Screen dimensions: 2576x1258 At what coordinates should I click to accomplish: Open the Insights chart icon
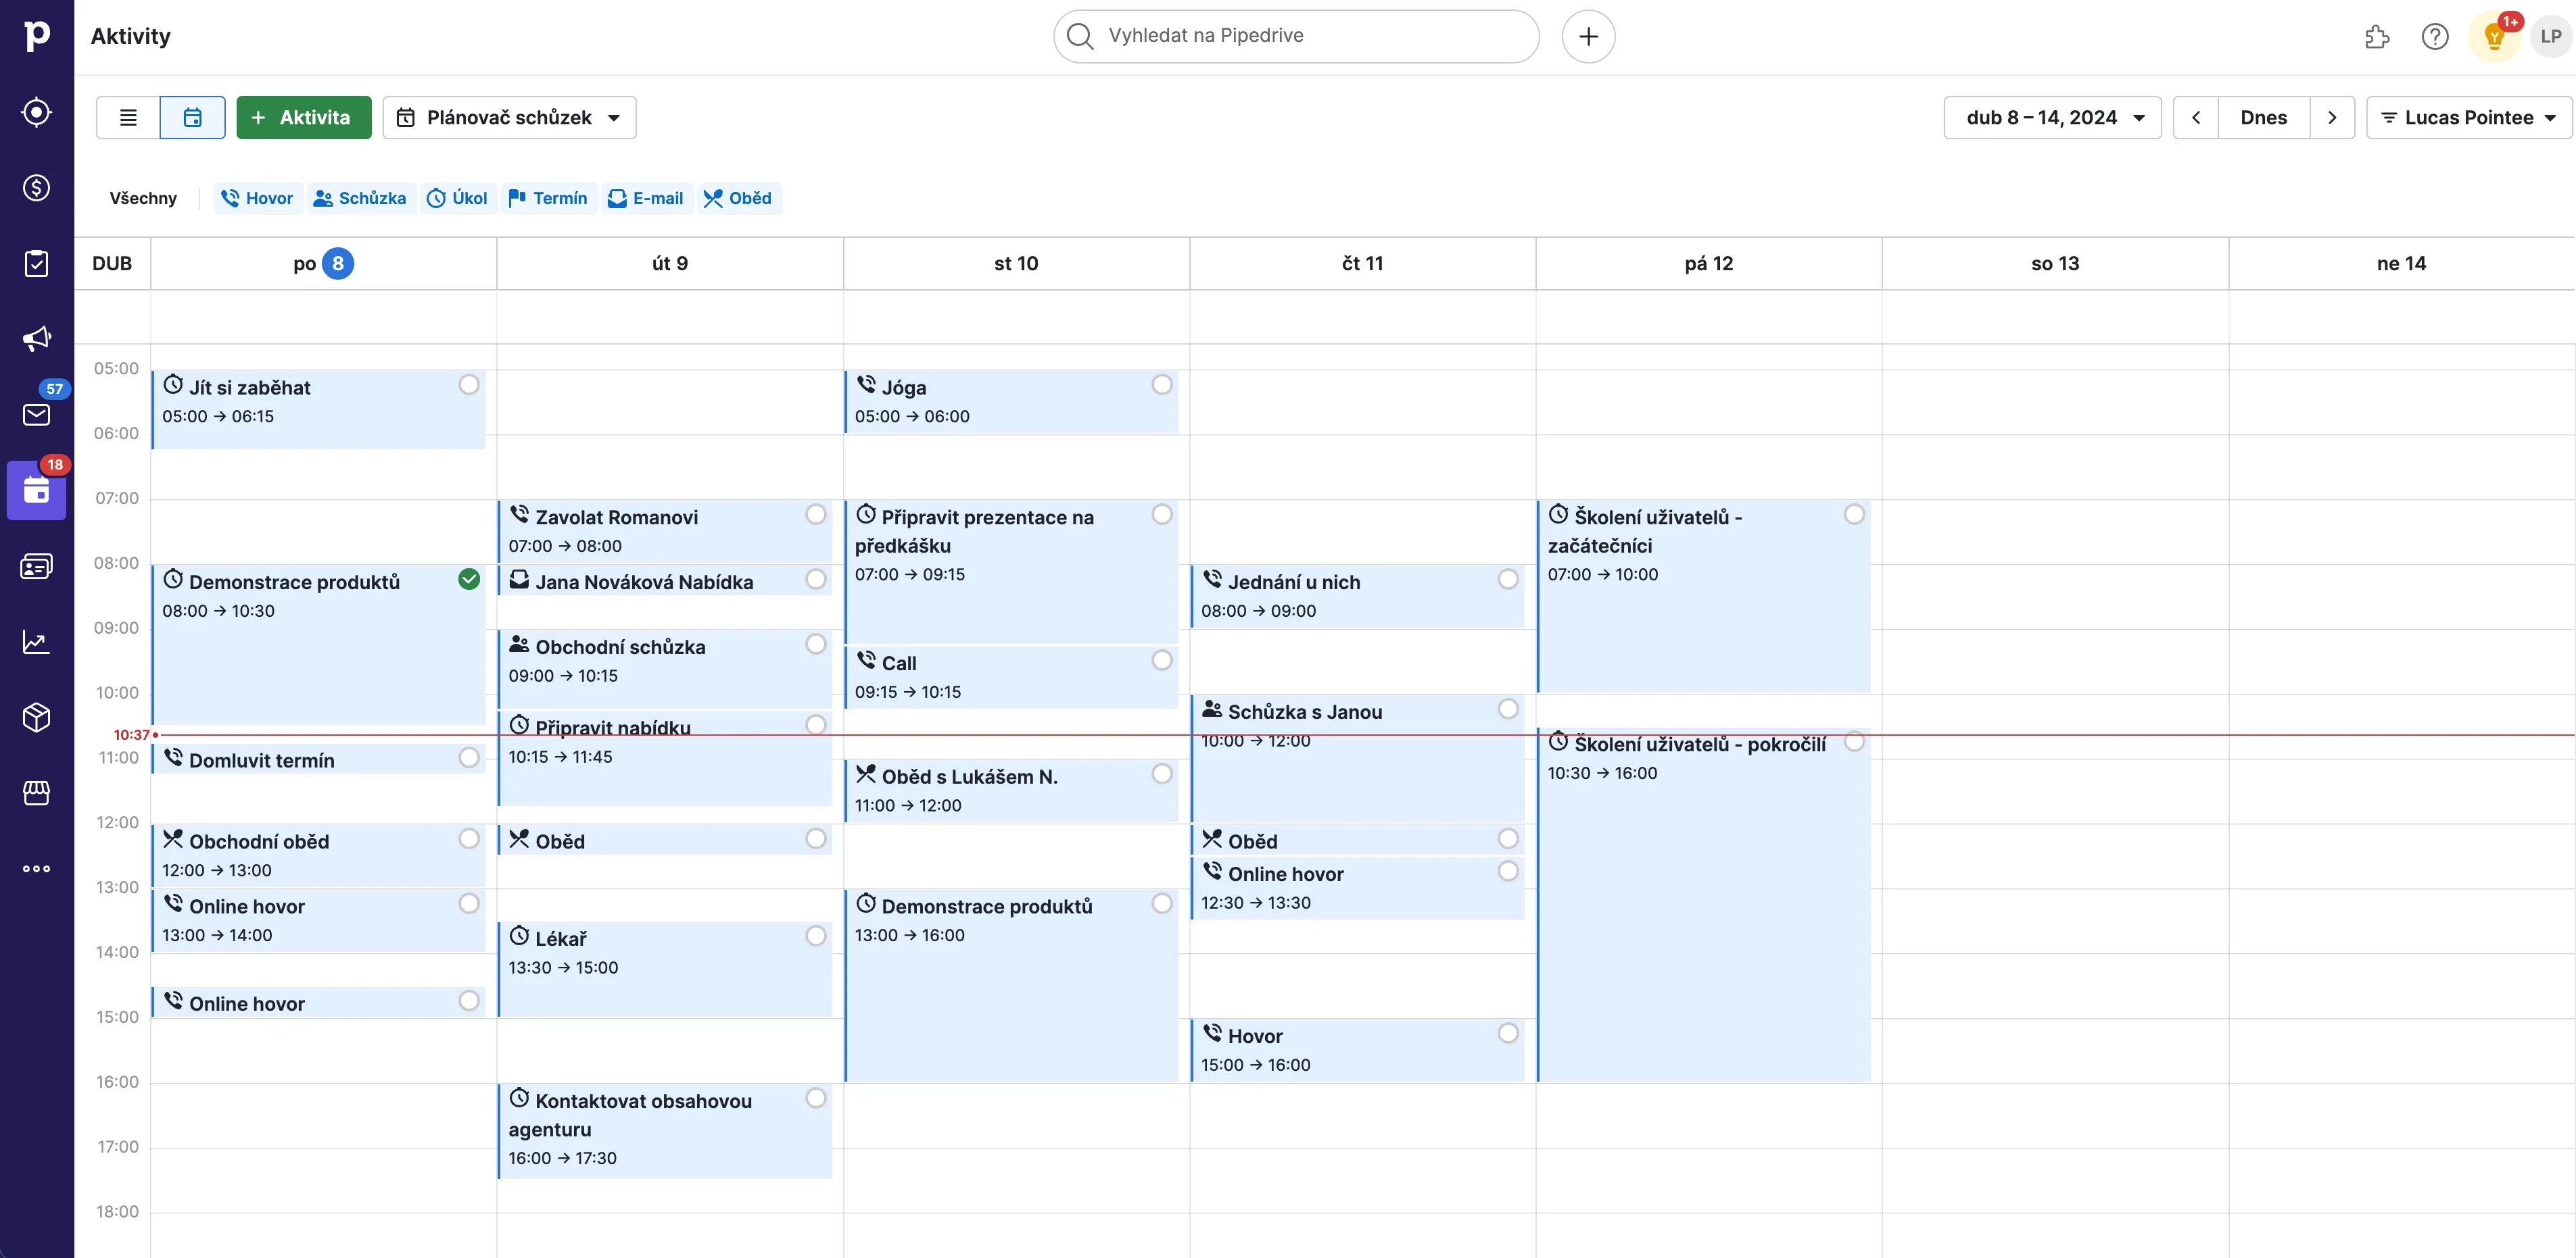pos(36,641)
